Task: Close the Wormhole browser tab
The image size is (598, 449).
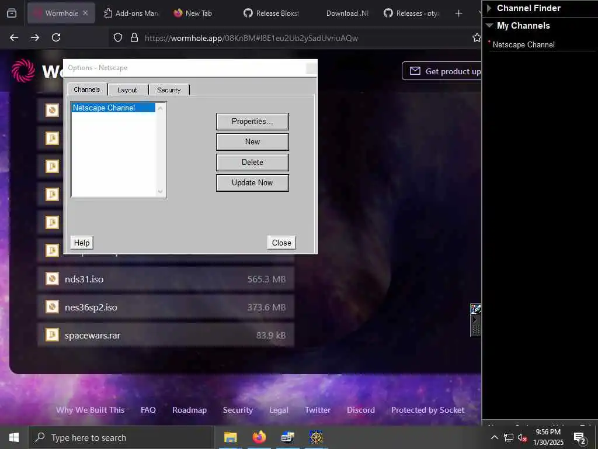Action: point(85,13)
